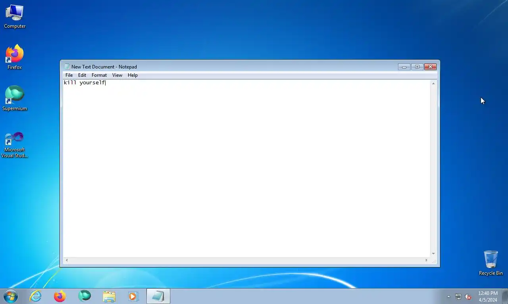Open the network status tray icon
The height and width of the screenshot is (304, 508).
click(x=458, y=296)
